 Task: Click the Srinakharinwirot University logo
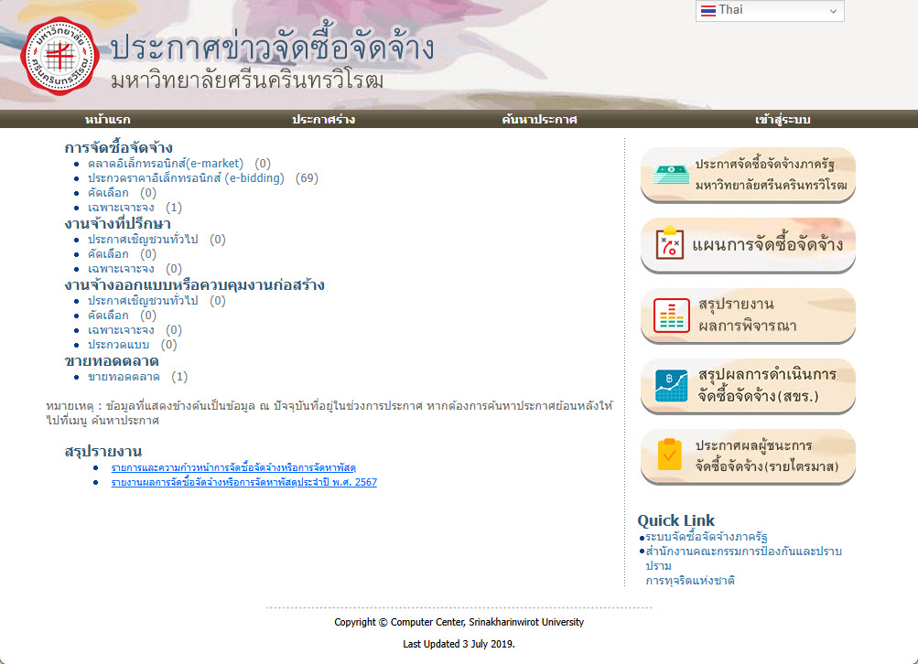tap(58, 57)
